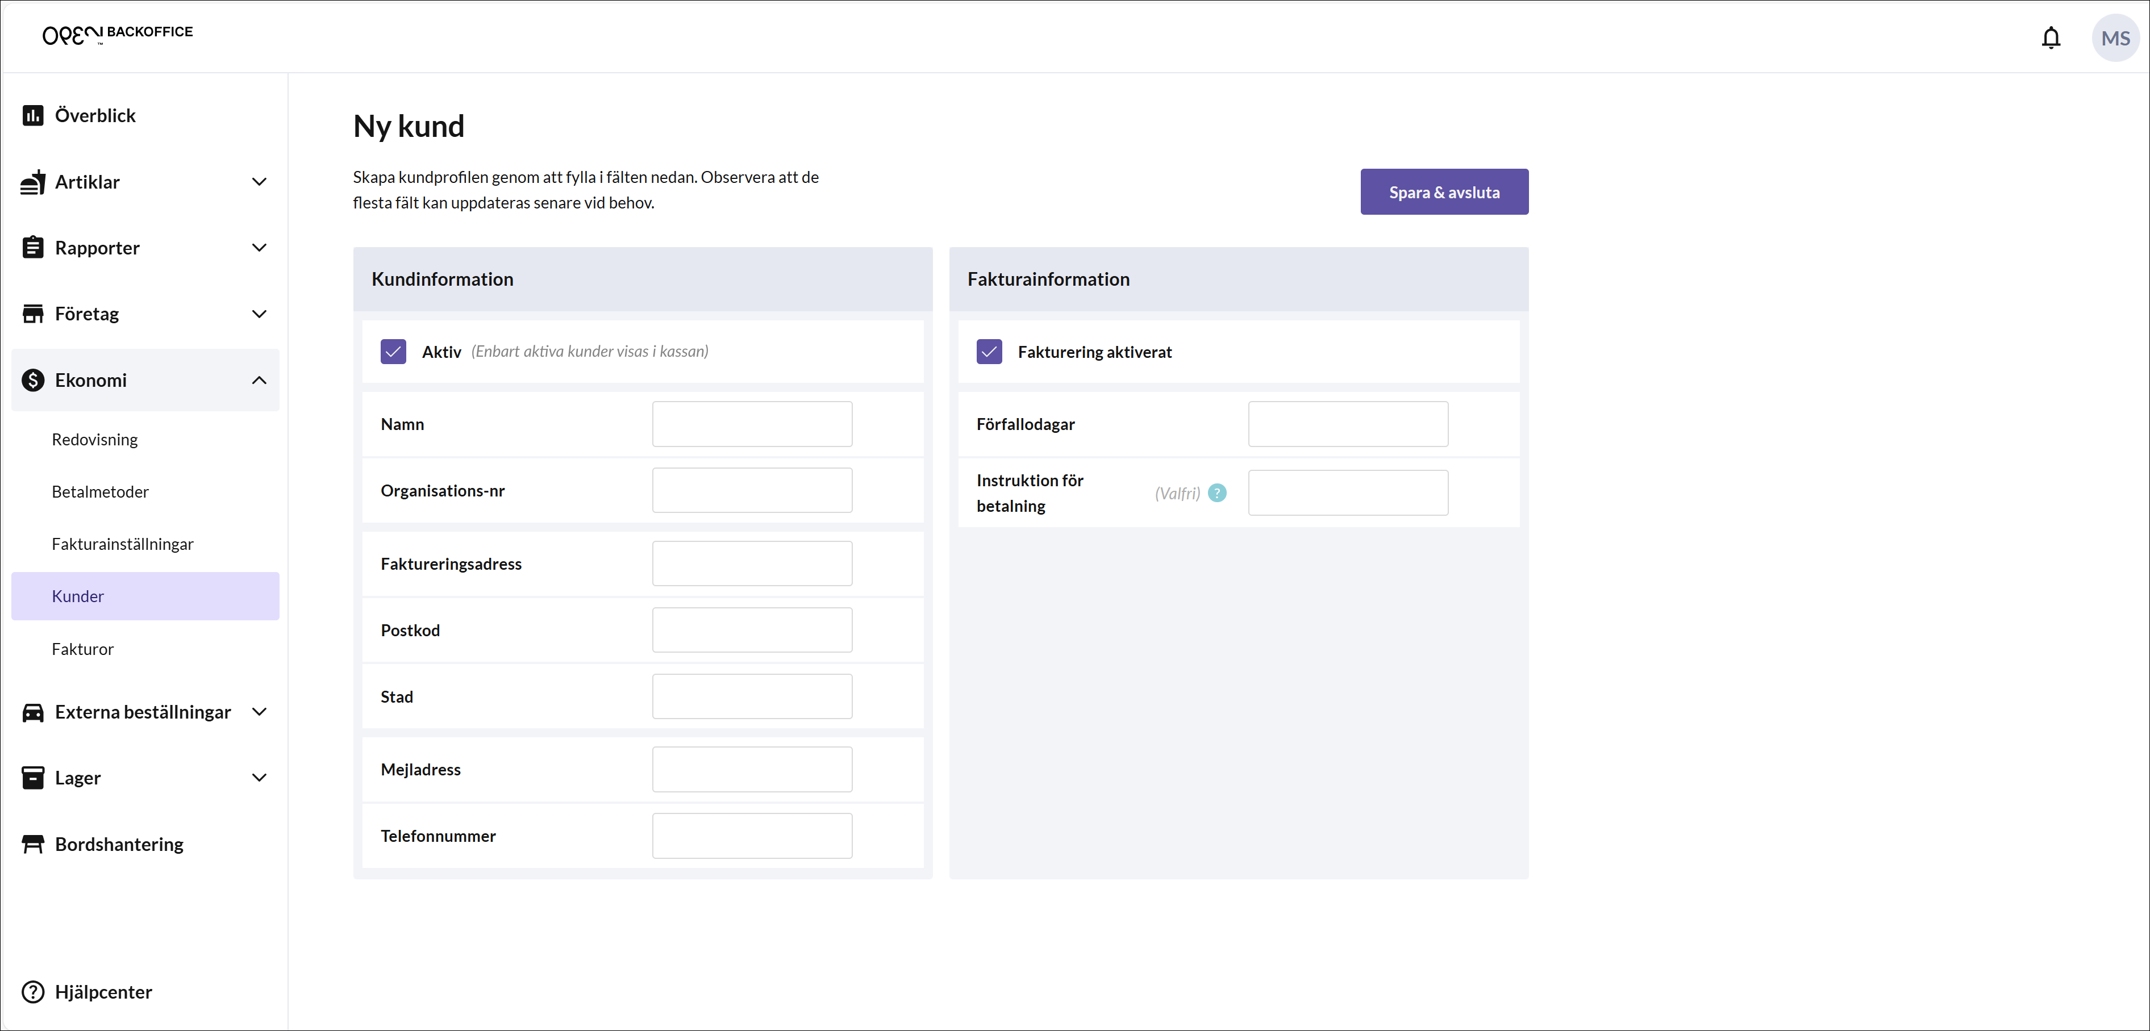Image resolution: width=2150 pixels, height=1031 pixels.
Task: Expand the Lager menu chevron
Action: pyautogui.click(x=260, y=778)
